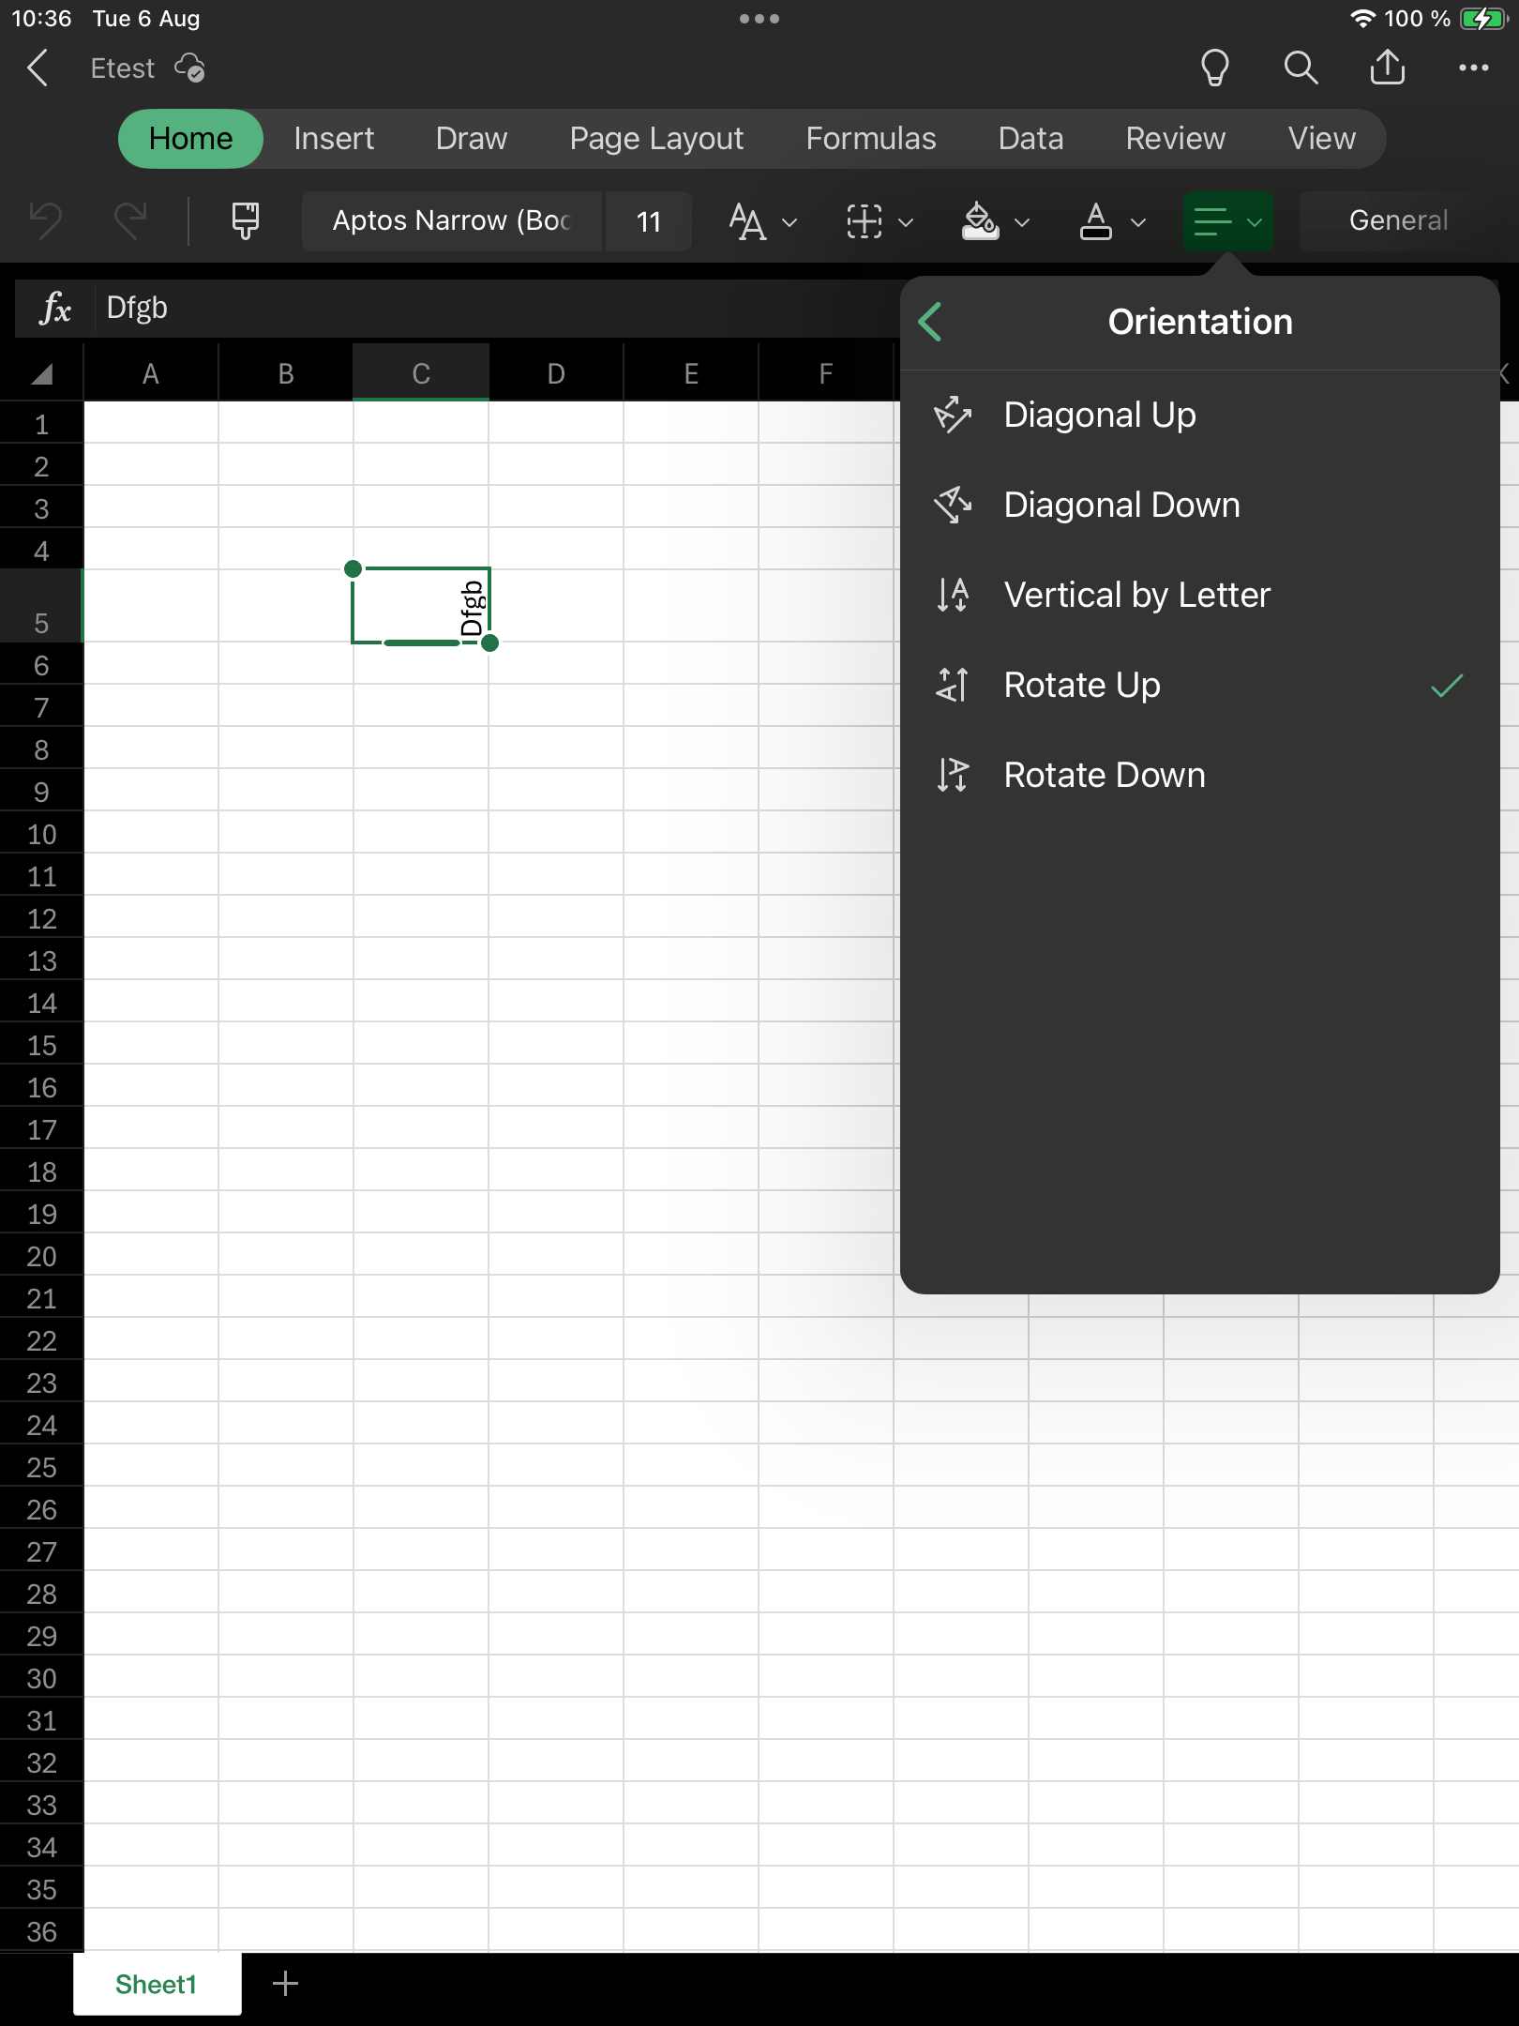Open the Aptos Narrow font picker

click(451, 221)
